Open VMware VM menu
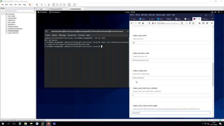 (15, 5)
